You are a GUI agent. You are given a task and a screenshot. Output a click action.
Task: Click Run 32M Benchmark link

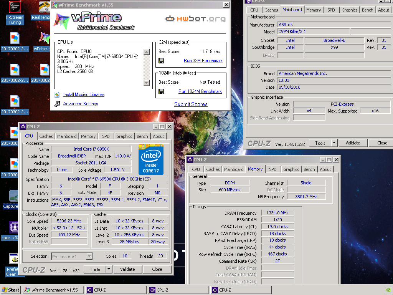coord(203,61)
